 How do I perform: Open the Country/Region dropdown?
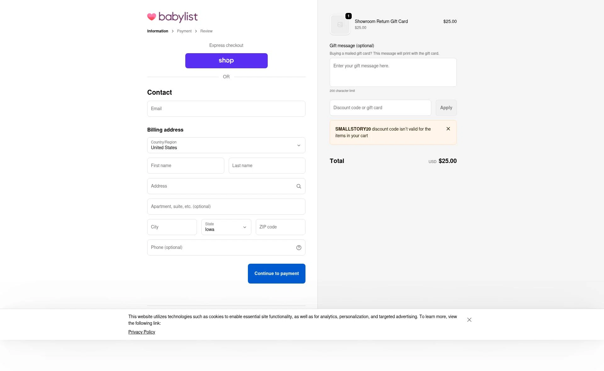226,145
